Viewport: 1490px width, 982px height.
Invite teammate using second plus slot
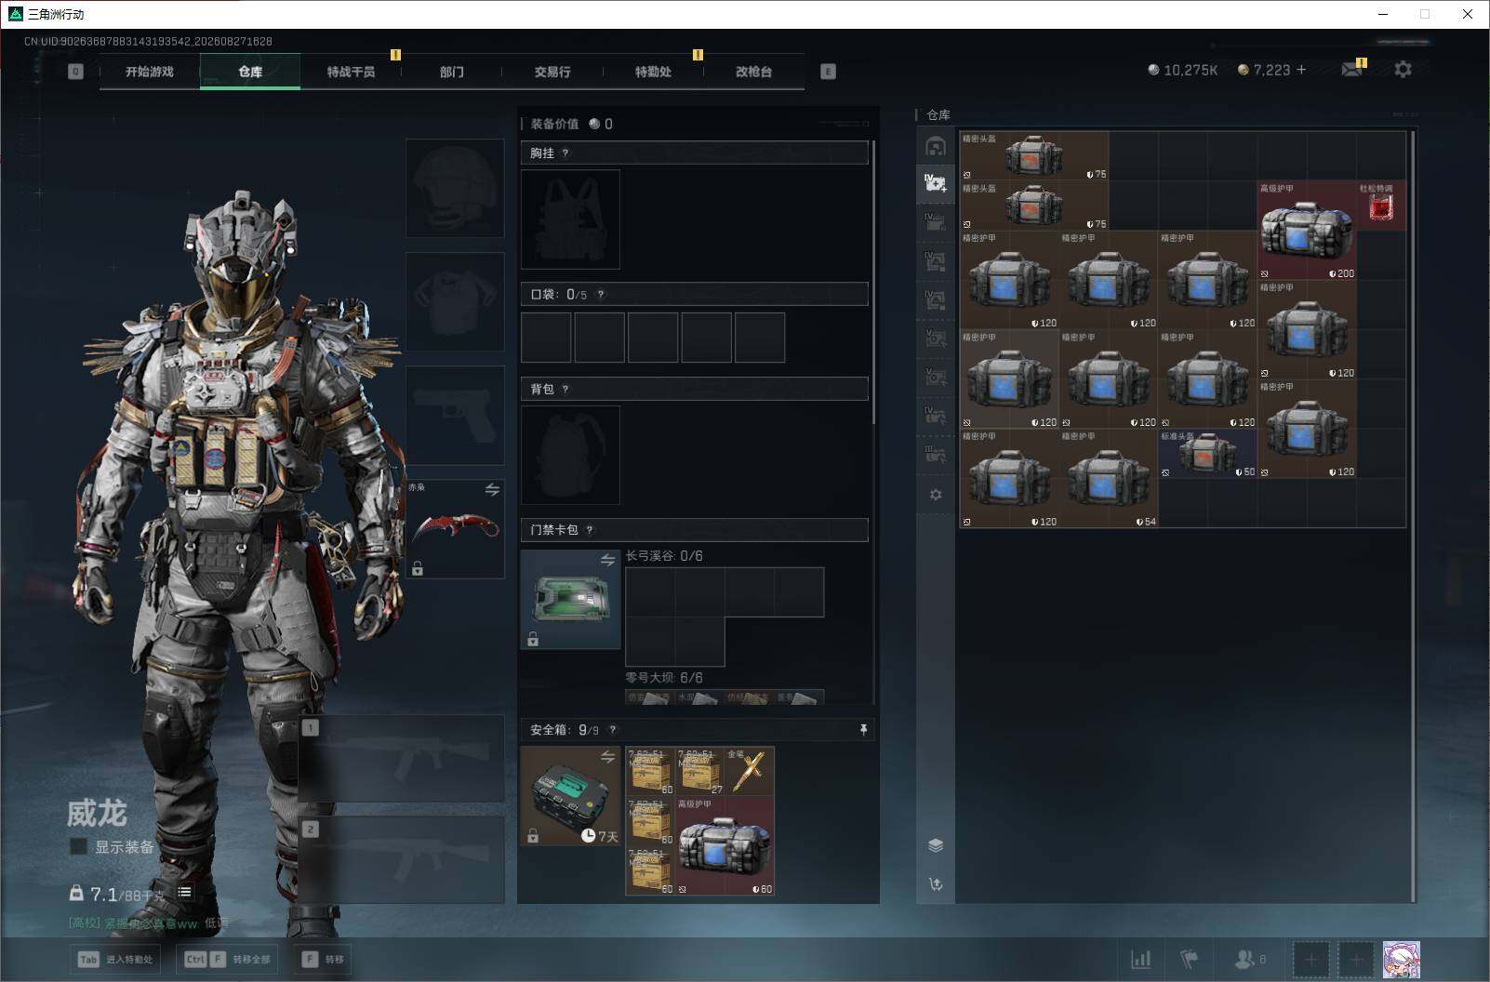tap(1356, 960)
